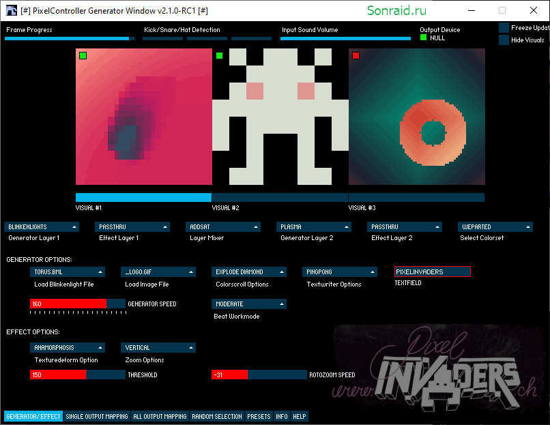The width and height of the screenshot is (550, 425).
Task: Open the MODERATE Beat Workmode dropdown
Action: pyautogui.click(x=249, y=304)
